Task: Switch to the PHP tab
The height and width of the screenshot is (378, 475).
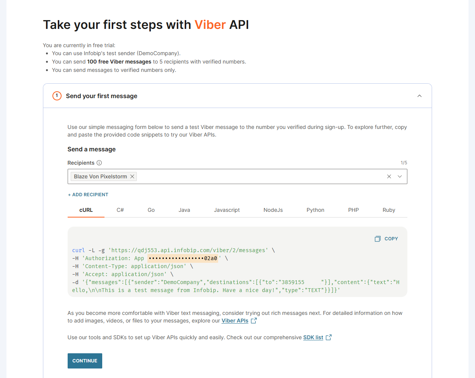Action: pyautogui.click(x=353, y=210)
